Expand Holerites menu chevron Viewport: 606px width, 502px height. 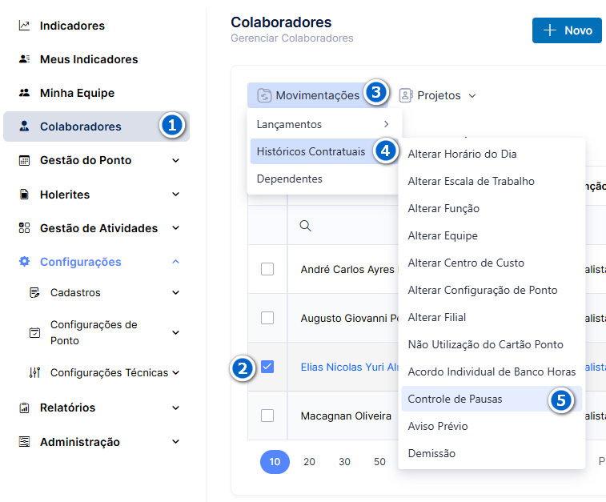pos(176,194)
